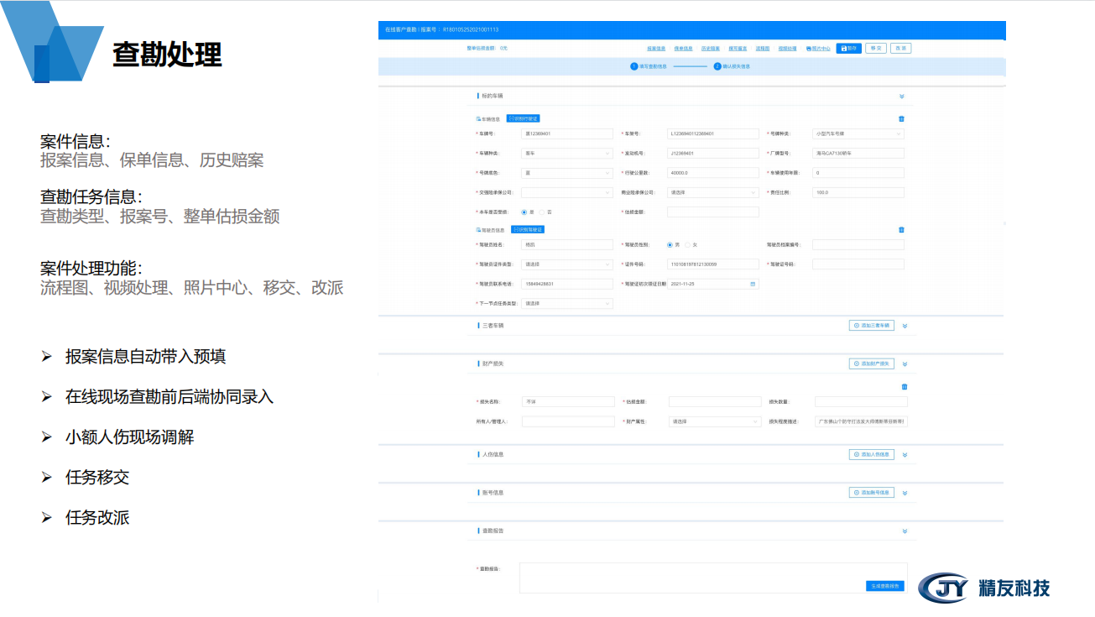Click trash icon beside 驾驶员信息 section
Viewport: 1095px width, 617px height.
click(x=901, y=229)
